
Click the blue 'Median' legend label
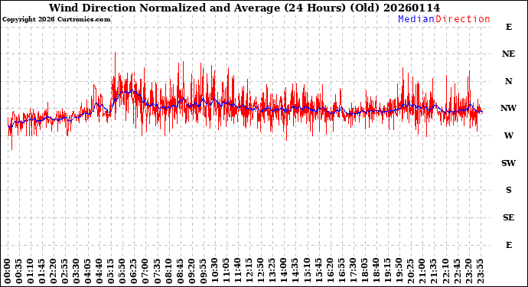416,19
